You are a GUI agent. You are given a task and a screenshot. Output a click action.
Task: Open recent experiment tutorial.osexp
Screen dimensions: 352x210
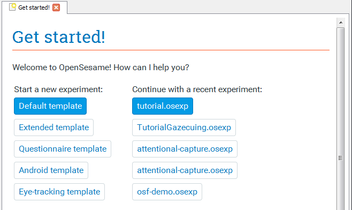[x=163, y=106]
